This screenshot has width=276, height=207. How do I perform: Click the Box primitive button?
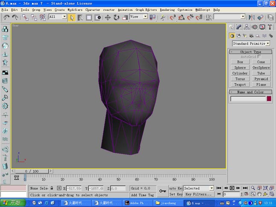(240, 62)
